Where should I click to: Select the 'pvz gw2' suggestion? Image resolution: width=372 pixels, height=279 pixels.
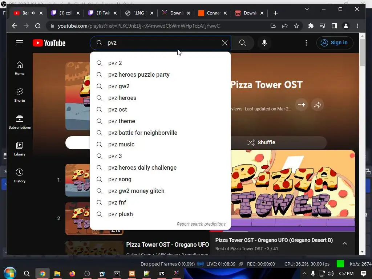[160, 86]
